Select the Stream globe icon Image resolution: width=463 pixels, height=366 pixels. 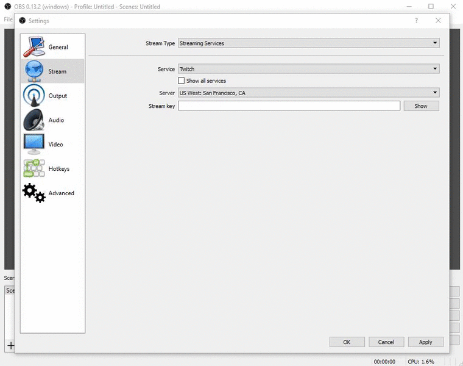pyautogui.click(x=34, y=71)
